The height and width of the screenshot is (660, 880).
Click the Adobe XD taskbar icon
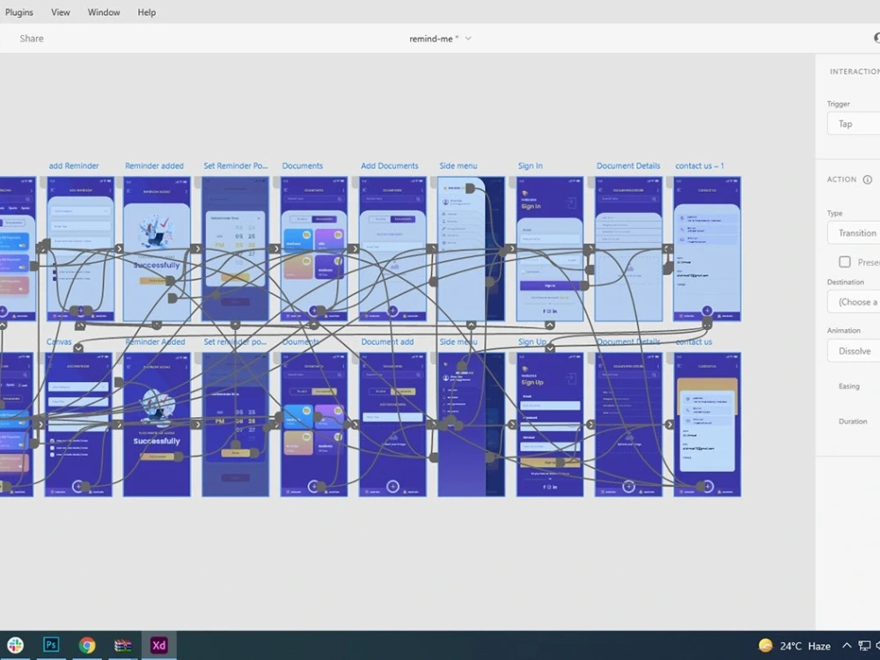coord(158,645)
